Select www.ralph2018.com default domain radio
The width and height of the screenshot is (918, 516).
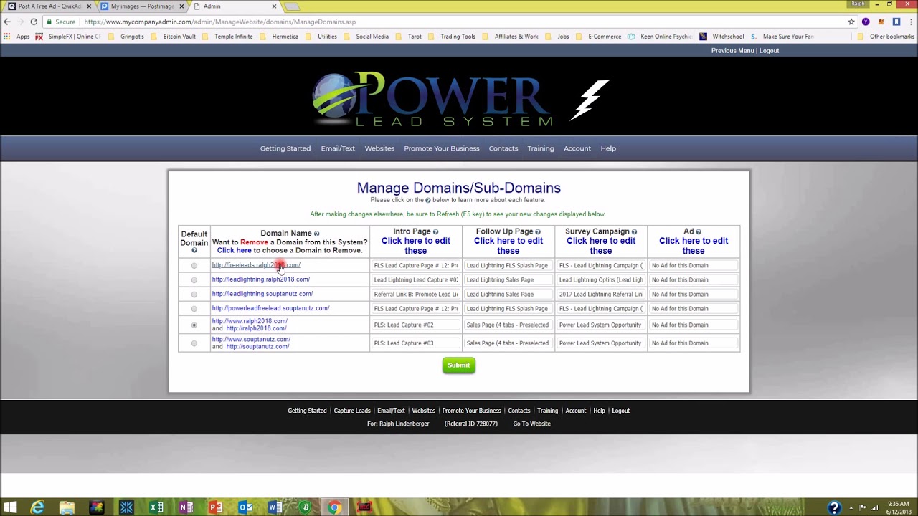coord(194,325)
